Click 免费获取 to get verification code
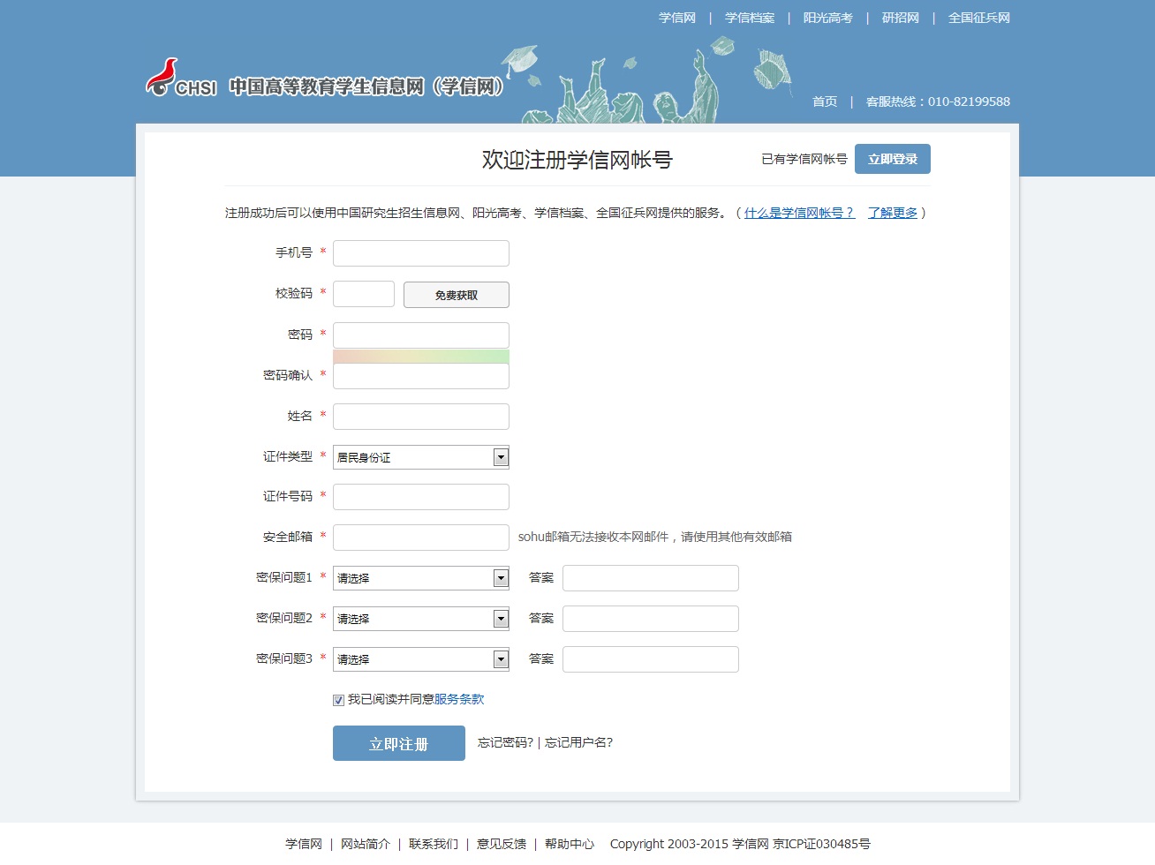The height and width of the screenshot is (865, 1155). (x=457, y=295)
